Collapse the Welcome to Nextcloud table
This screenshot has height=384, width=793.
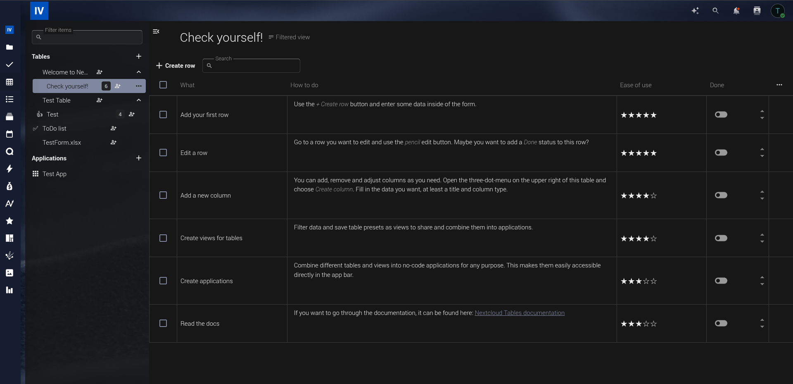[139, 72]
